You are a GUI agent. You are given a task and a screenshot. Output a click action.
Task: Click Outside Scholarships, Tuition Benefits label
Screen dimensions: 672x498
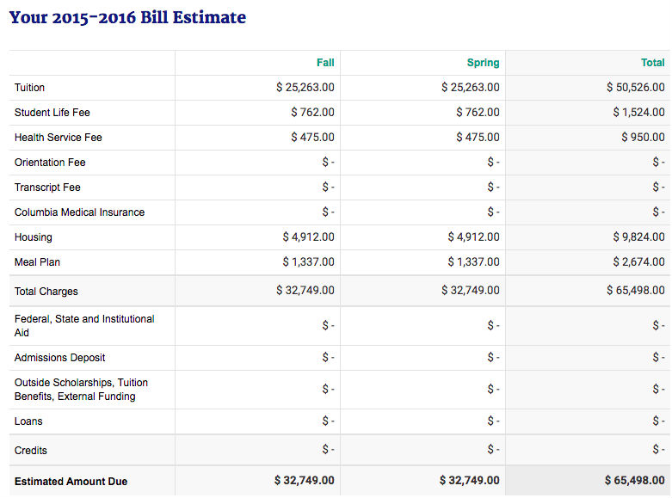click(x=81, y=389)
